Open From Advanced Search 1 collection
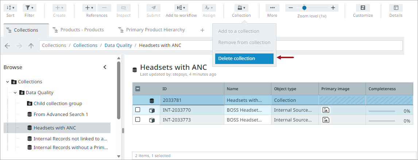The image size is (418, 160). point(61,115)
